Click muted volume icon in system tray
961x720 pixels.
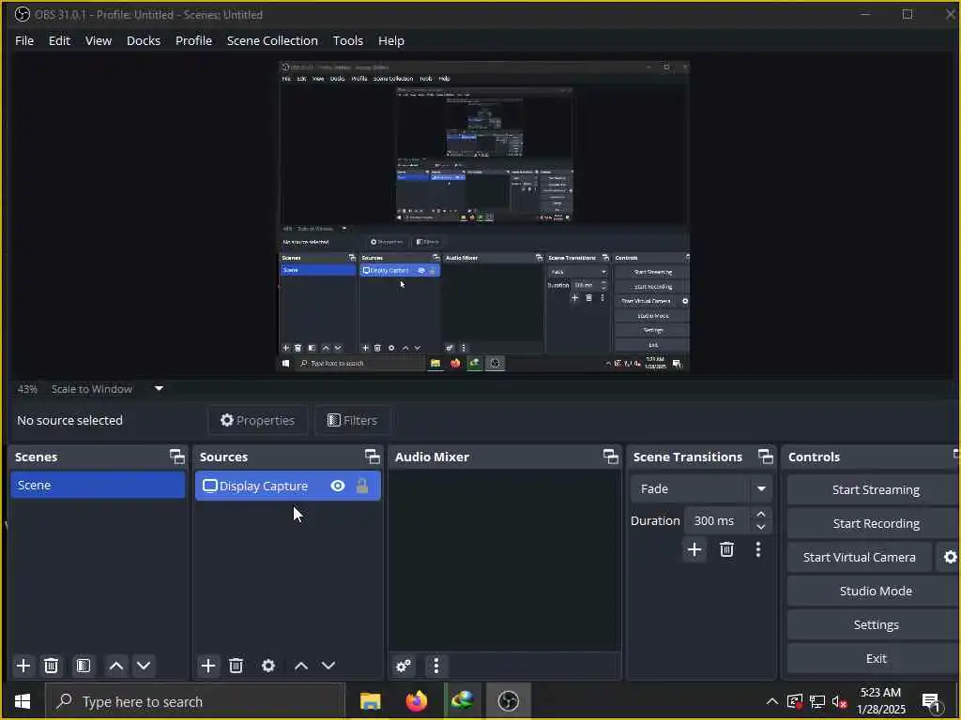(839, 701)
